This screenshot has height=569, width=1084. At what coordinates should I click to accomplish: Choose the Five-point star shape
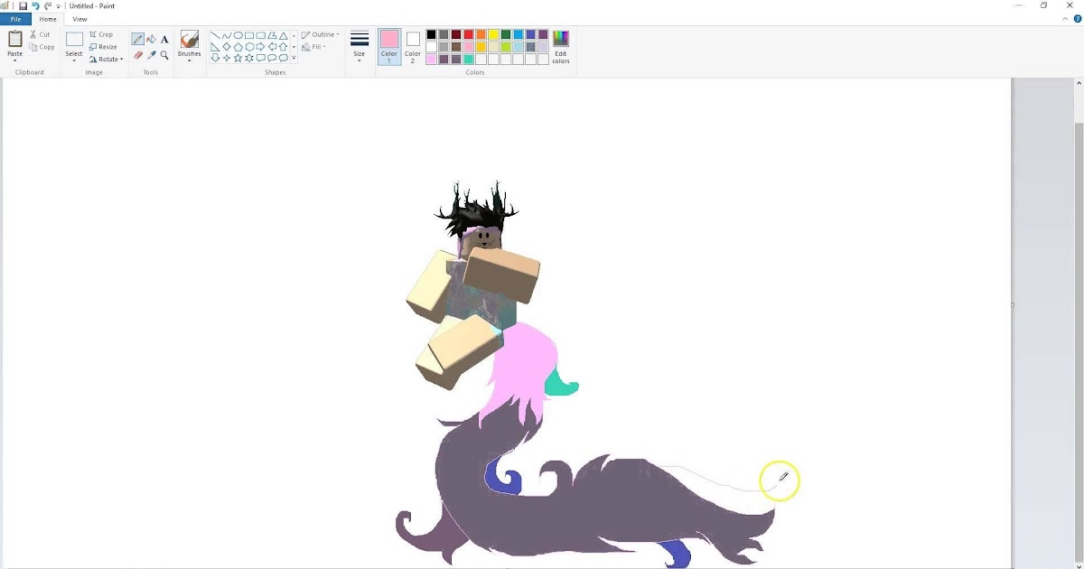[238, 58]
